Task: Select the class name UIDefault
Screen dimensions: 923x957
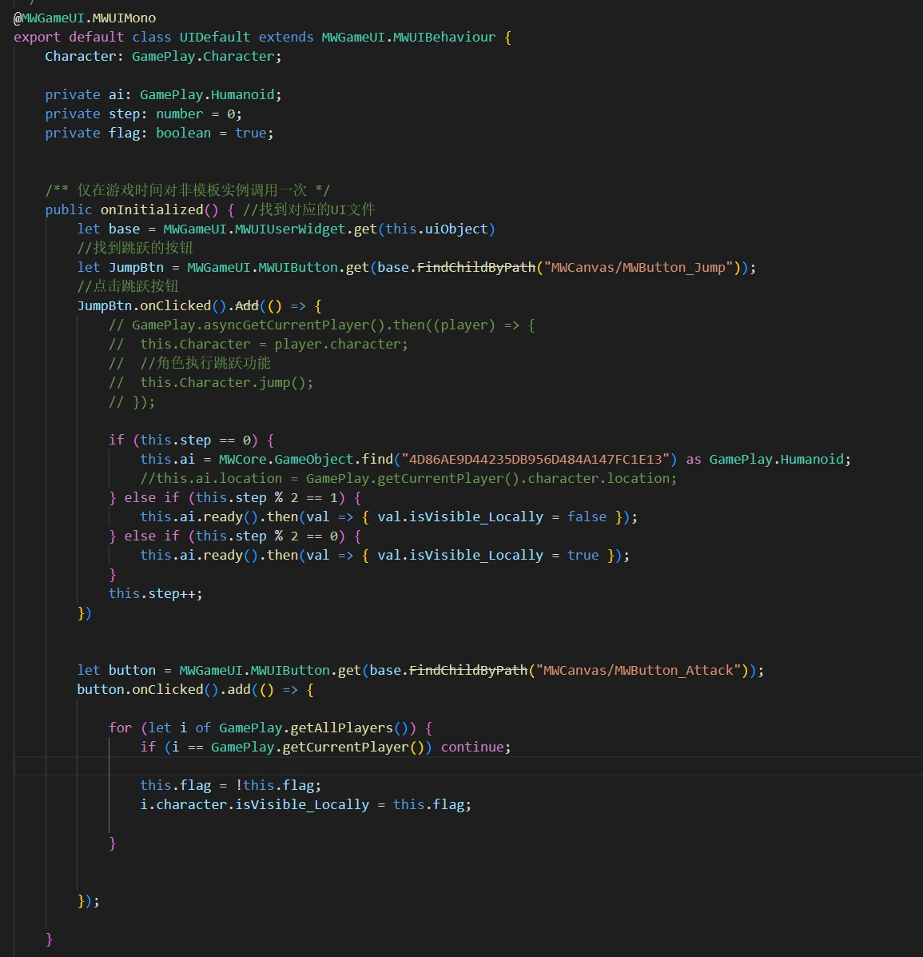Action: coord(215,37)
